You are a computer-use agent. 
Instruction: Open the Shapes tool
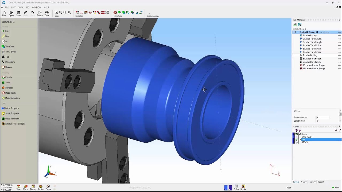(7, 67)
